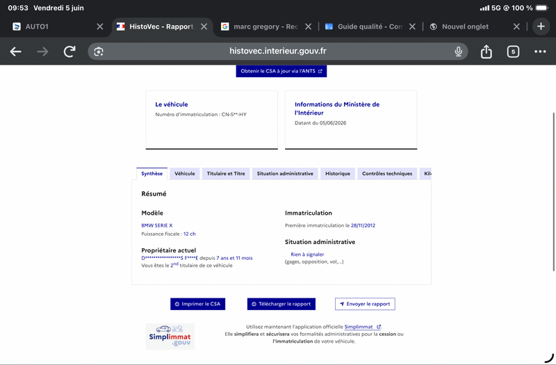
Task: Reload the HistoVec page
Action: [x=69, y=51]
